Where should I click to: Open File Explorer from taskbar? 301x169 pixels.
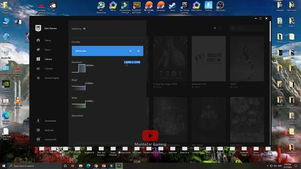point(80,166)
